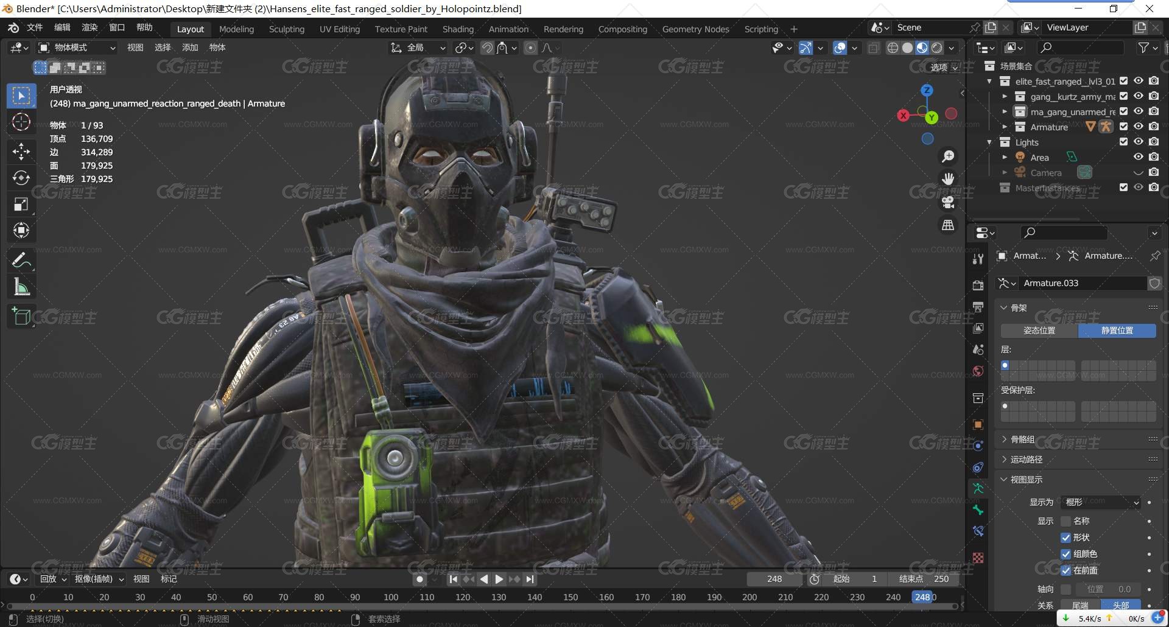Viewport: 1169px width, 627px height.
Task: Click the viewport zoom magnifier icon
Action: click(x=948, y=156)
